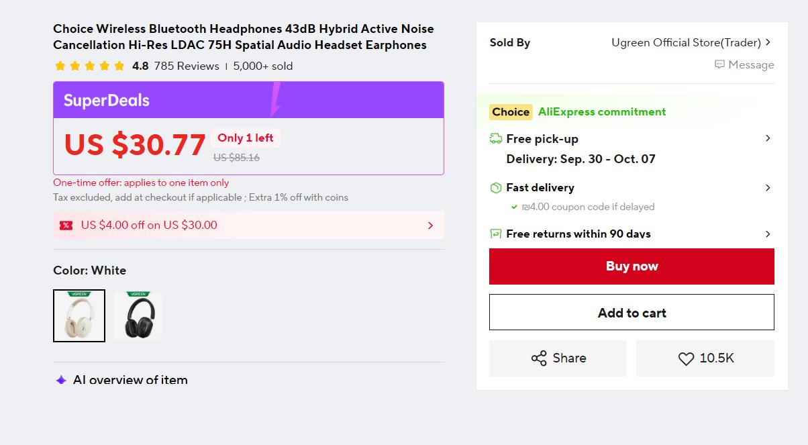Select the White headphone color option

tap(79, 315)
